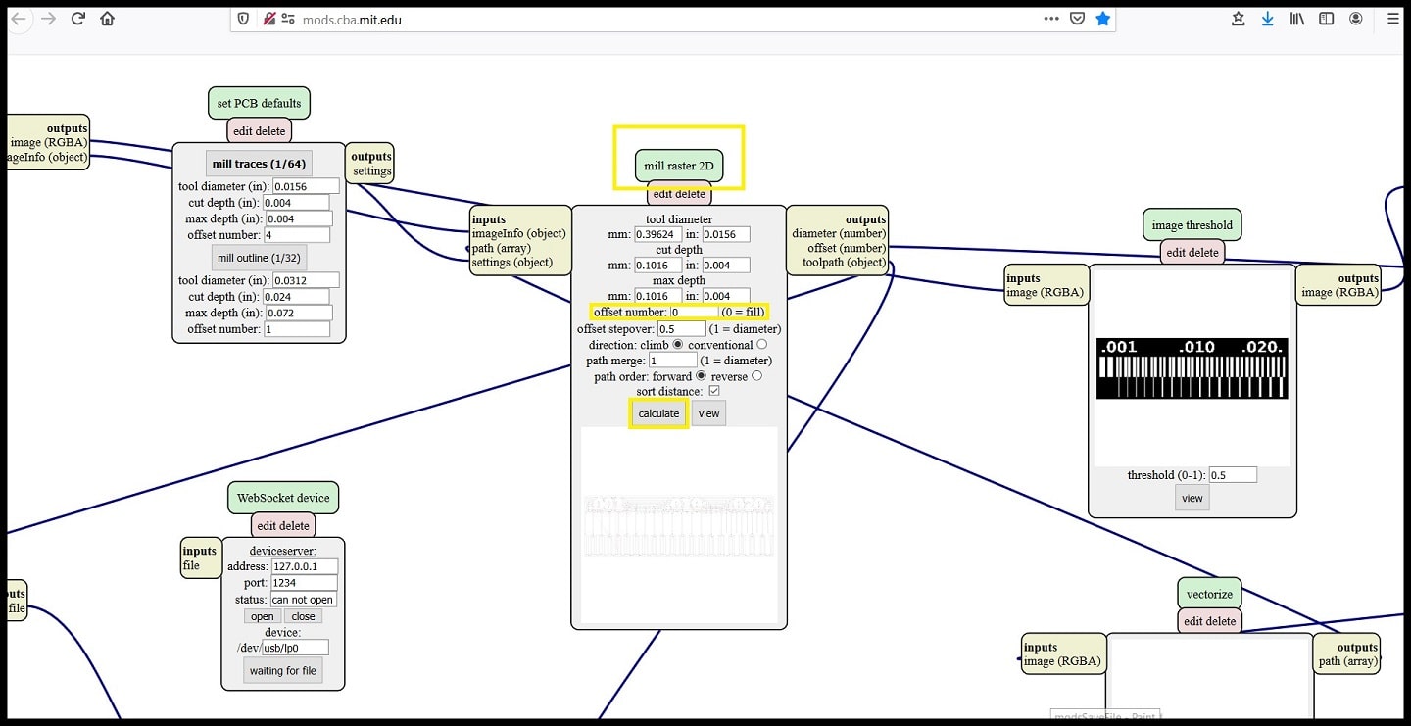Open the Firefox library
This screenshot has height=726, width=1411.
click(x=1297, y=19)
